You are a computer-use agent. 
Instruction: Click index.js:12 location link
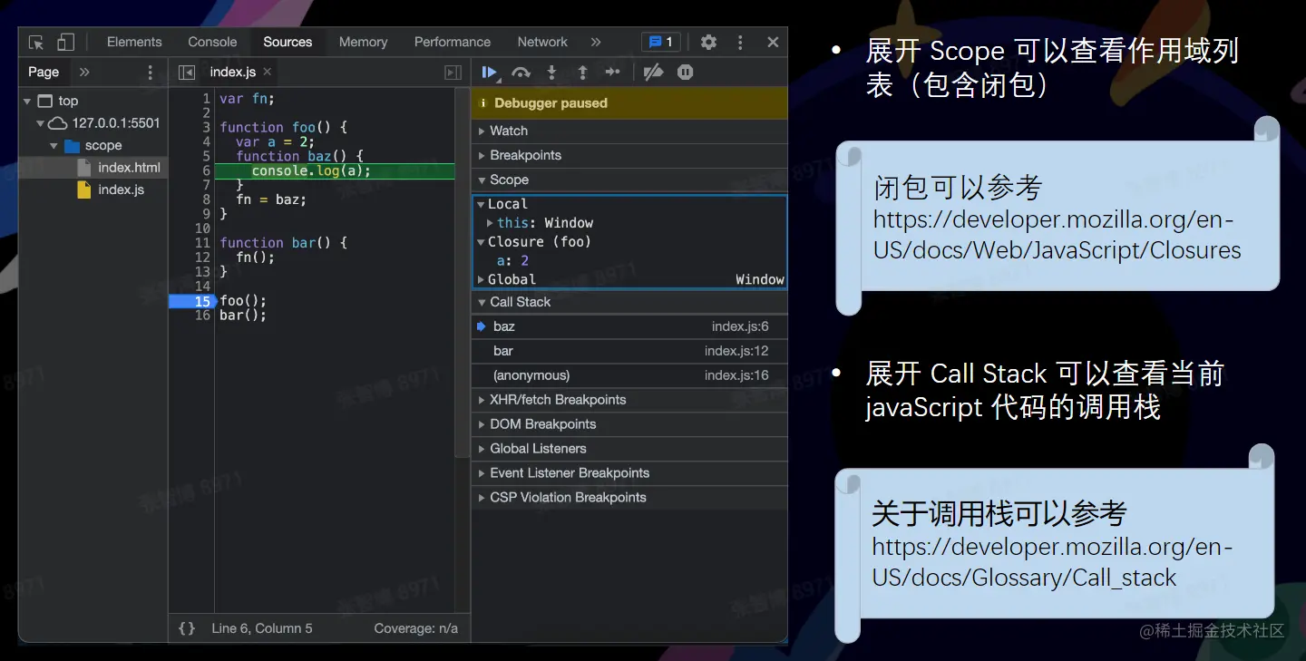tap(736, 351)
